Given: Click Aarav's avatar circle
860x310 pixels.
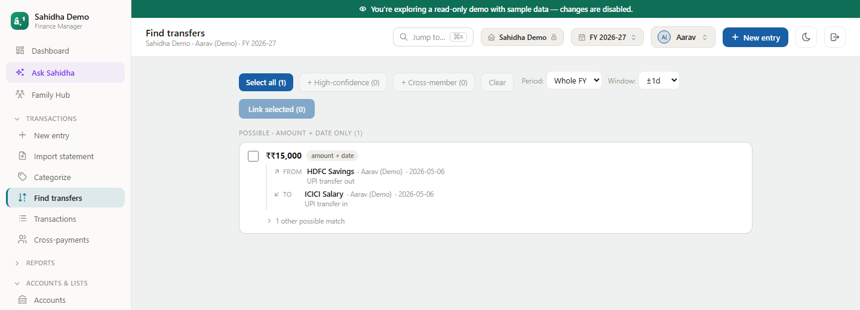Looking at the screenshot, I should pyautogui.click(x=664, y=37).
